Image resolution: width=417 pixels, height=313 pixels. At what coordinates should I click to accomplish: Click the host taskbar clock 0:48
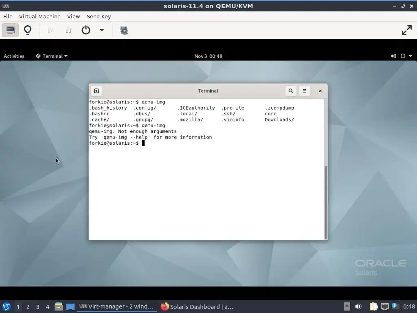click(409, 306)
